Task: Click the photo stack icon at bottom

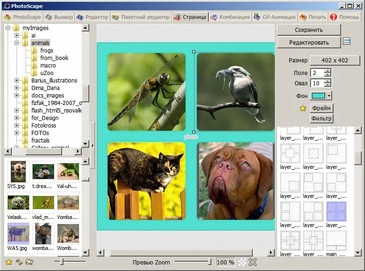Action: 30,262
